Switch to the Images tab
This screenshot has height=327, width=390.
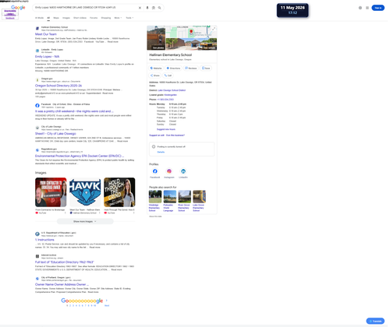click(66, 18)
